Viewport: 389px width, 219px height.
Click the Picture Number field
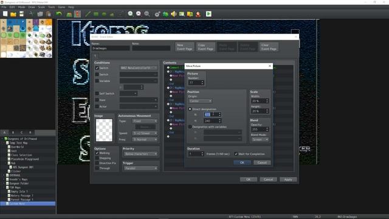pyautogui.click(x=196, y=83)
